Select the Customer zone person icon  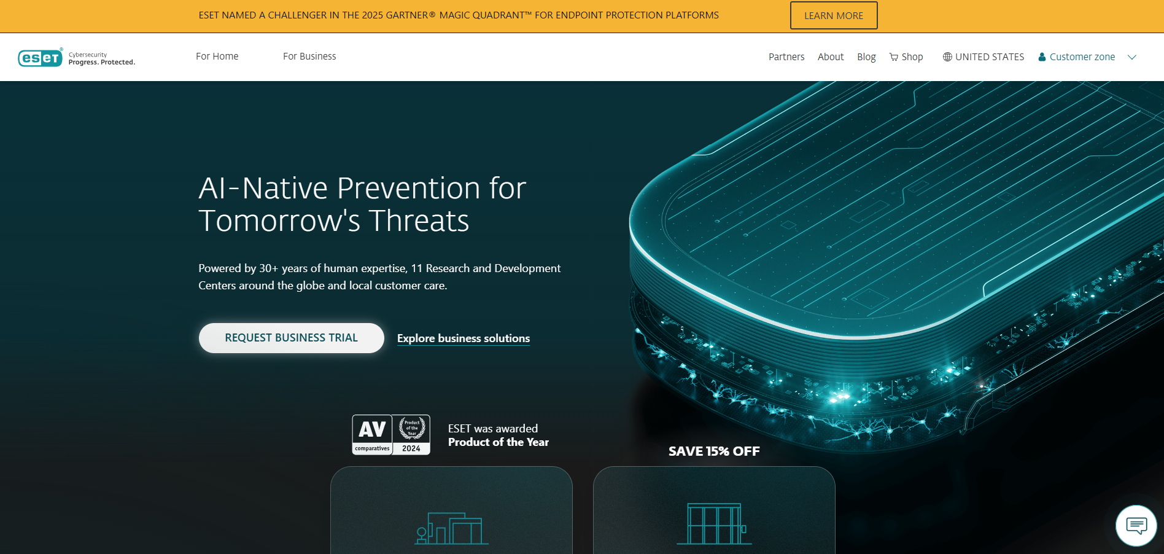tap(1041, 57)
